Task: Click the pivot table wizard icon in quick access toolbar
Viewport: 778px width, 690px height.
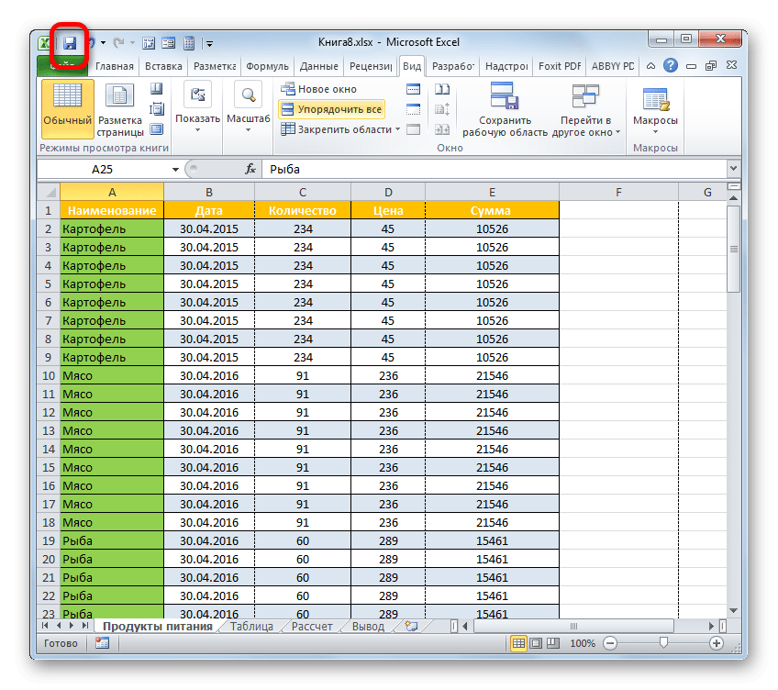Action: tap(149, 43)
